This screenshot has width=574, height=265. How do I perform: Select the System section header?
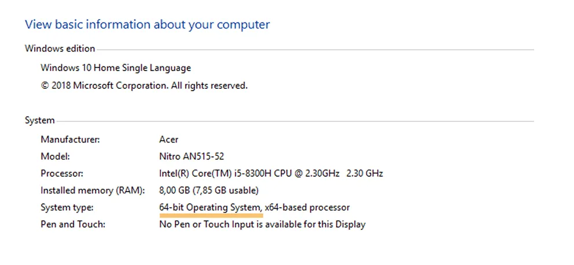[x=40, y=120]
